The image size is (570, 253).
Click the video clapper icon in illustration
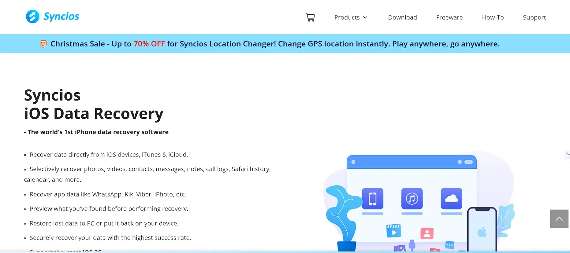(394, 231)
